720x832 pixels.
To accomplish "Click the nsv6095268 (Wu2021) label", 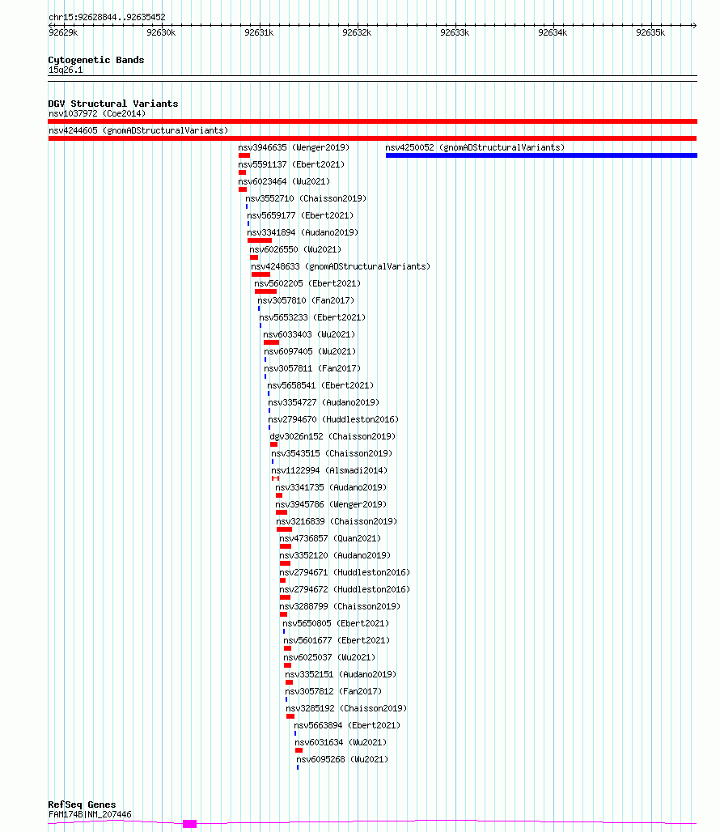I will [342, 759].
